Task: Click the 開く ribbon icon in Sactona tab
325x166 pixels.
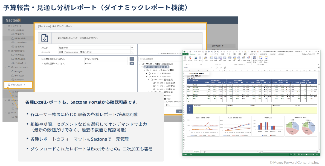Action: click(234, 59)
